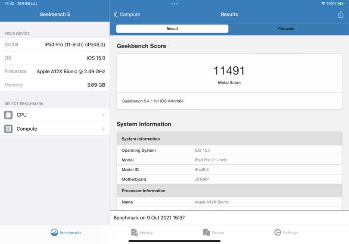Open the Device tab label
Viewport: 349px width, 244px height.
pyautogui.click(x=218, y=233)
